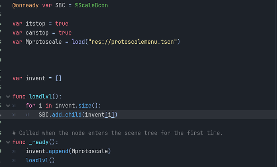Image resolution: width=277 pixels, height=167 pixels.
Task: Click the true value of canstop
Action: [x=65, y=33]
